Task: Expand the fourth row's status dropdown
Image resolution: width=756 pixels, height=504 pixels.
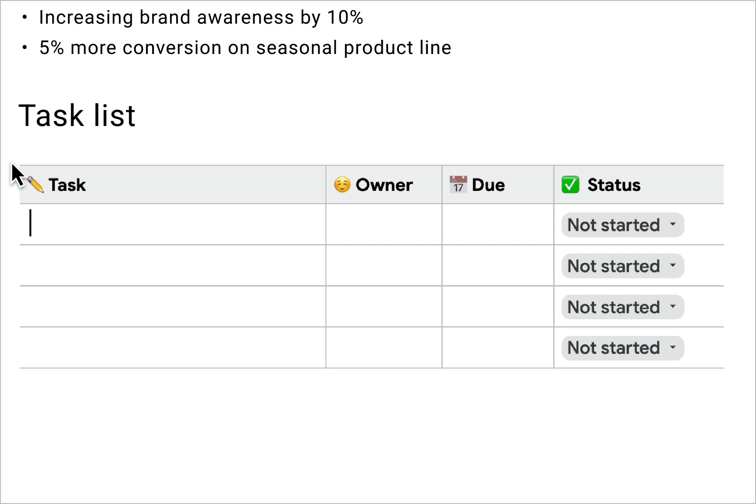Action: [x=622, y=348]
